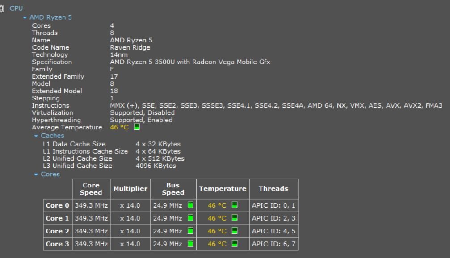Click the AMD Ryzen 5 tree label
This screenshot has height=258, width=450.
tap(51, 17)
